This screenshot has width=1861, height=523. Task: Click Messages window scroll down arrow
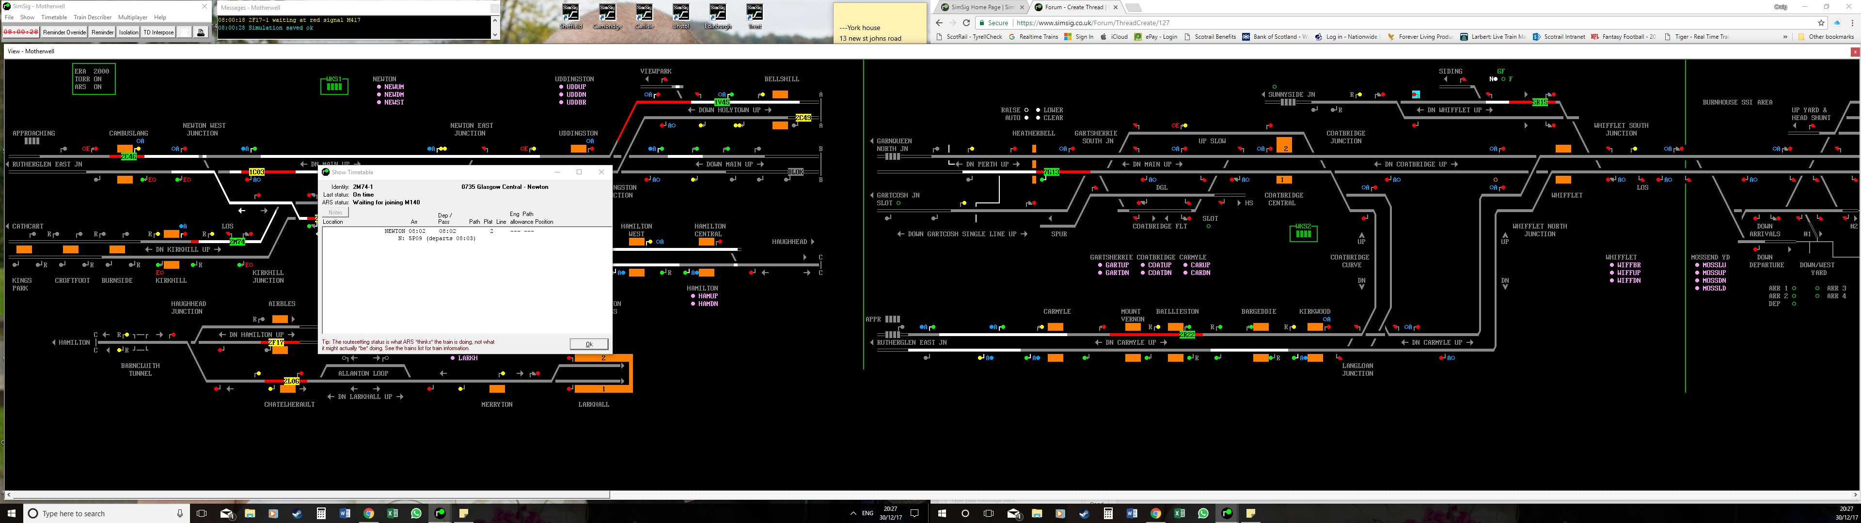(x=495, y=34)
